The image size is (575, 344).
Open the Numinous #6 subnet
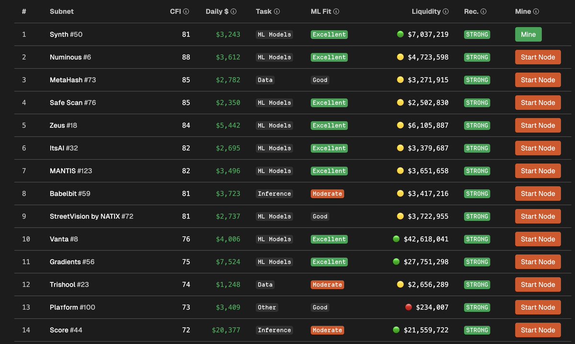click(x=70, y=57)
